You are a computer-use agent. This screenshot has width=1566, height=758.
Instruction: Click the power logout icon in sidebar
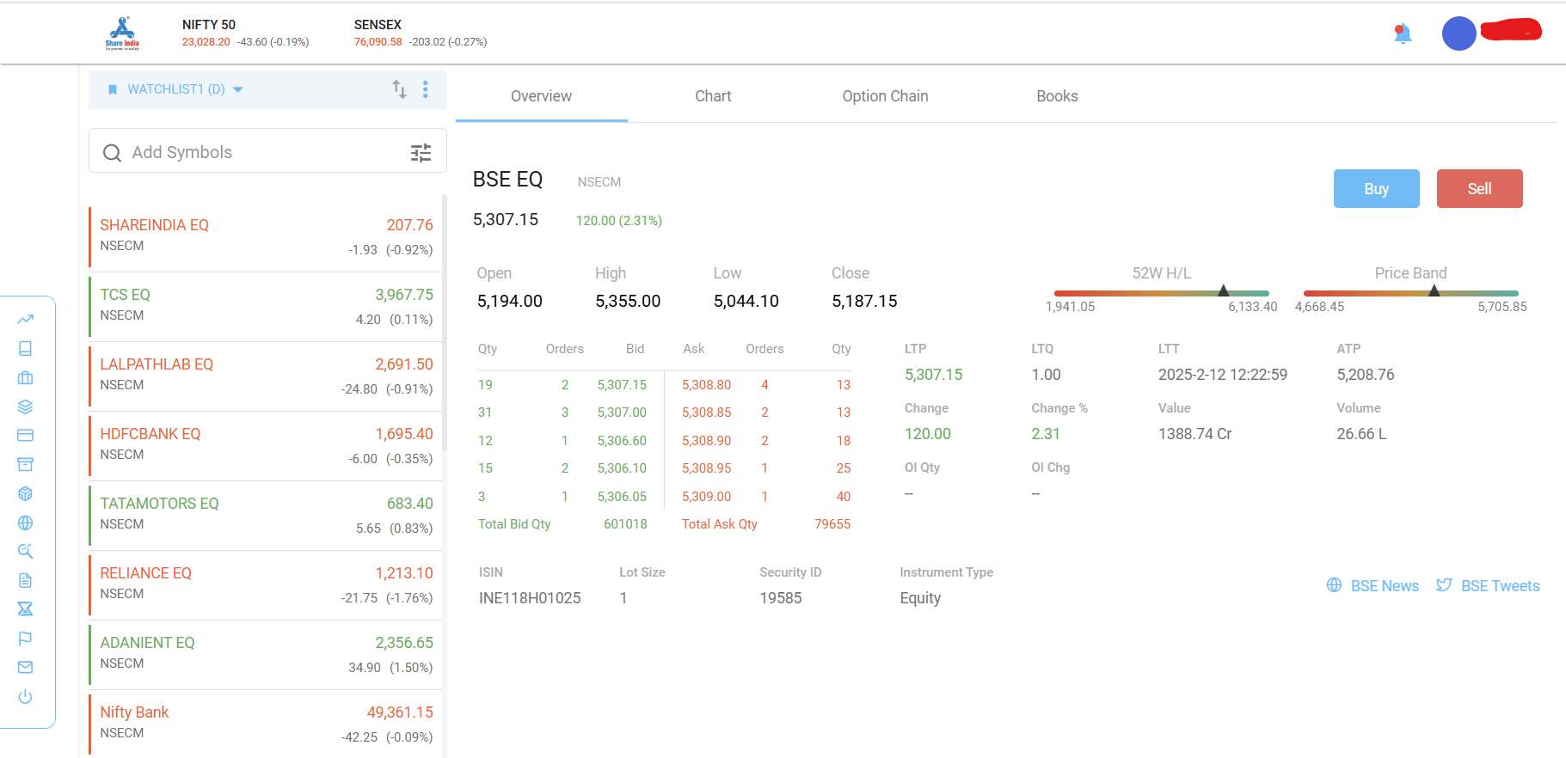(x=25, y=696)
